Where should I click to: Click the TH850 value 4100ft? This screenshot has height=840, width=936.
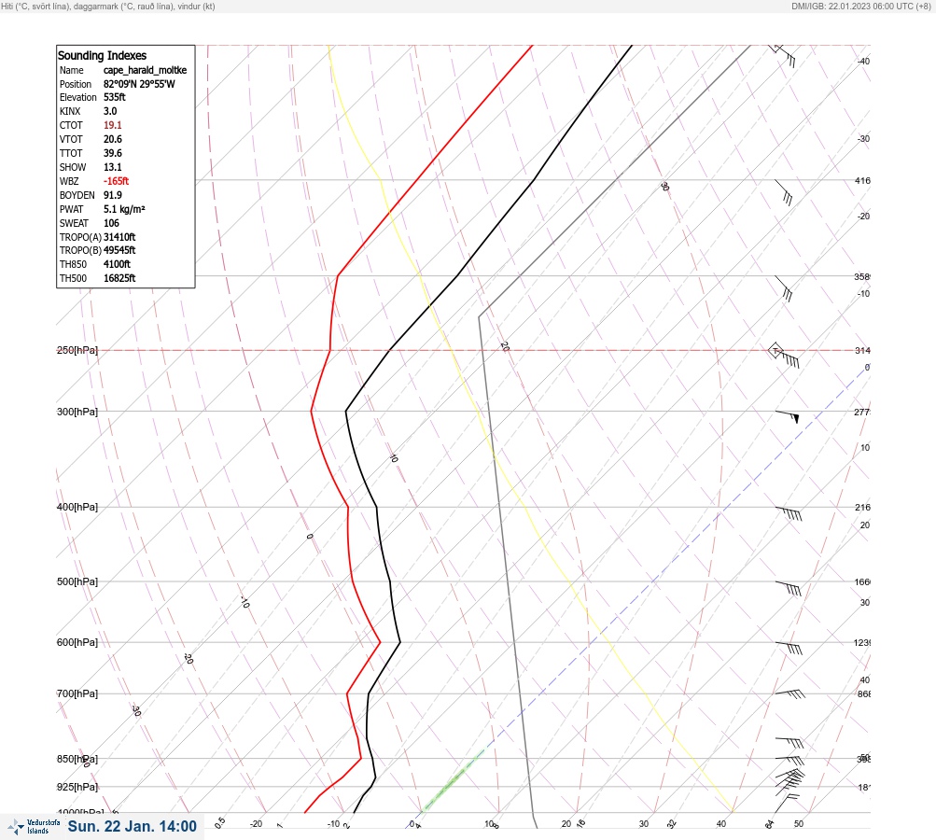coord(117,264)
